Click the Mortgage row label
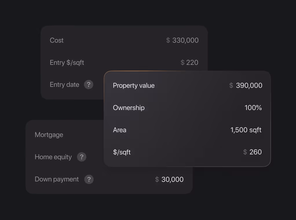Viewport: 296px width, 220px height. [x=49, y=135]
